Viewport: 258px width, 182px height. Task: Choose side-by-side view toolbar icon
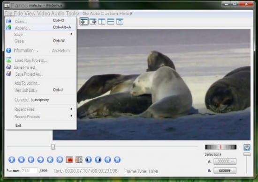click(102, 22)
